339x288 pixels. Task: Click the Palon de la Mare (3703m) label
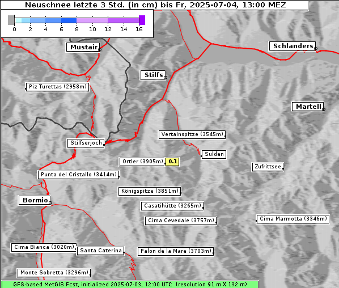[x=176, y=251]
